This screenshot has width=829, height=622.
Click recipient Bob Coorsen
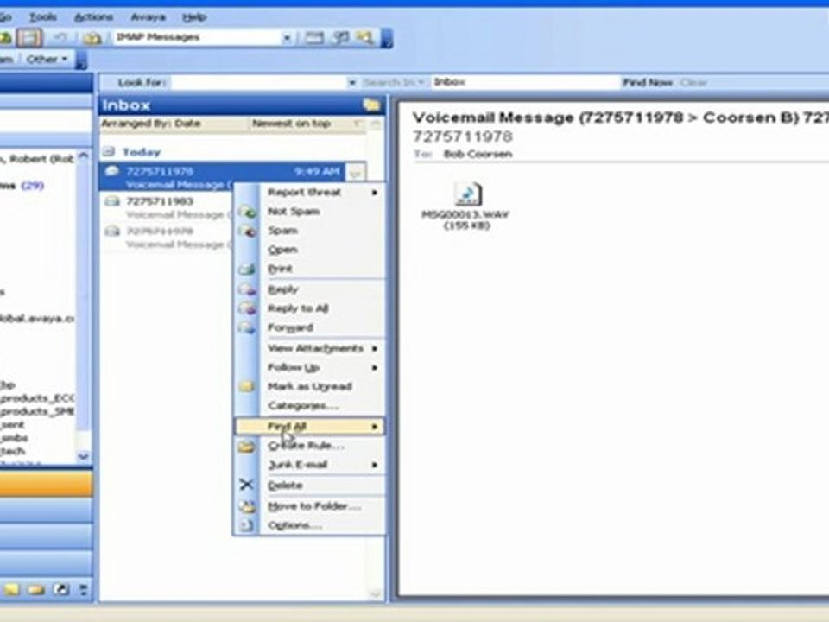tap(478, 154)
